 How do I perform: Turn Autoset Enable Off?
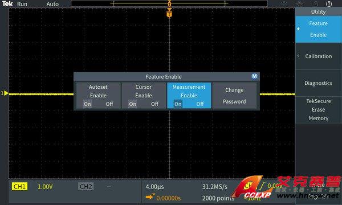[109, 104]
